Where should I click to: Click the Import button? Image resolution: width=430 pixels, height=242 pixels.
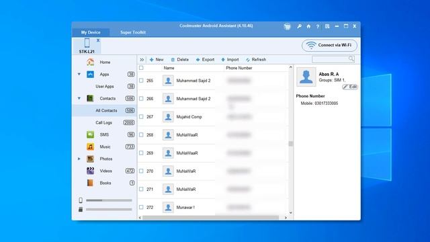click(x=230, y=60)
